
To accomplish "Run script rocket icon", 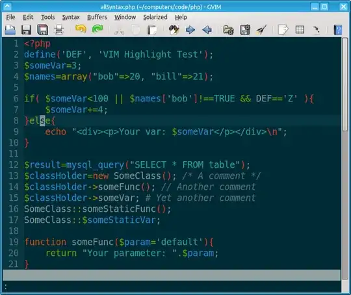I will (x=261, y=30).
